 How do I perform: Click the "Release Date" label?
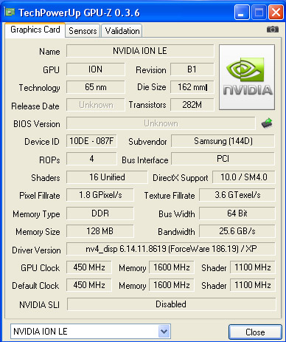(x=35, y=106)
